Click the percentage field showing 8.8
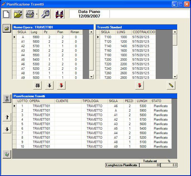Image resolution: width=191 pixels, height=176 pixels. (169, 165)
